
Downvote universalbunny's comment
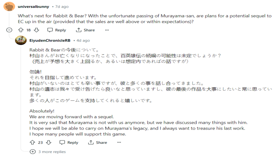(36, 30)
